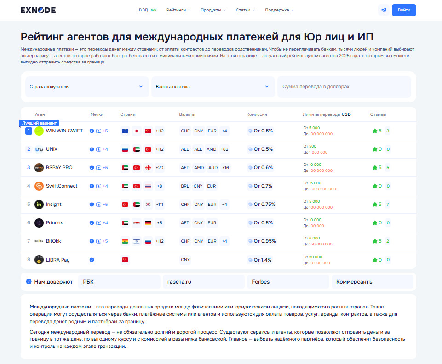Click the USD currency label in limits header

click(x=346, y=114)
